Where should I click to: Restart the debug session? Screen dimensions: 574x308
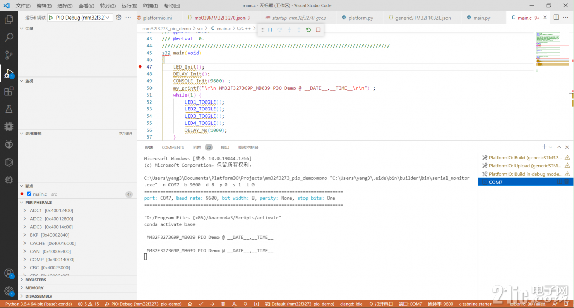[309, 30]
